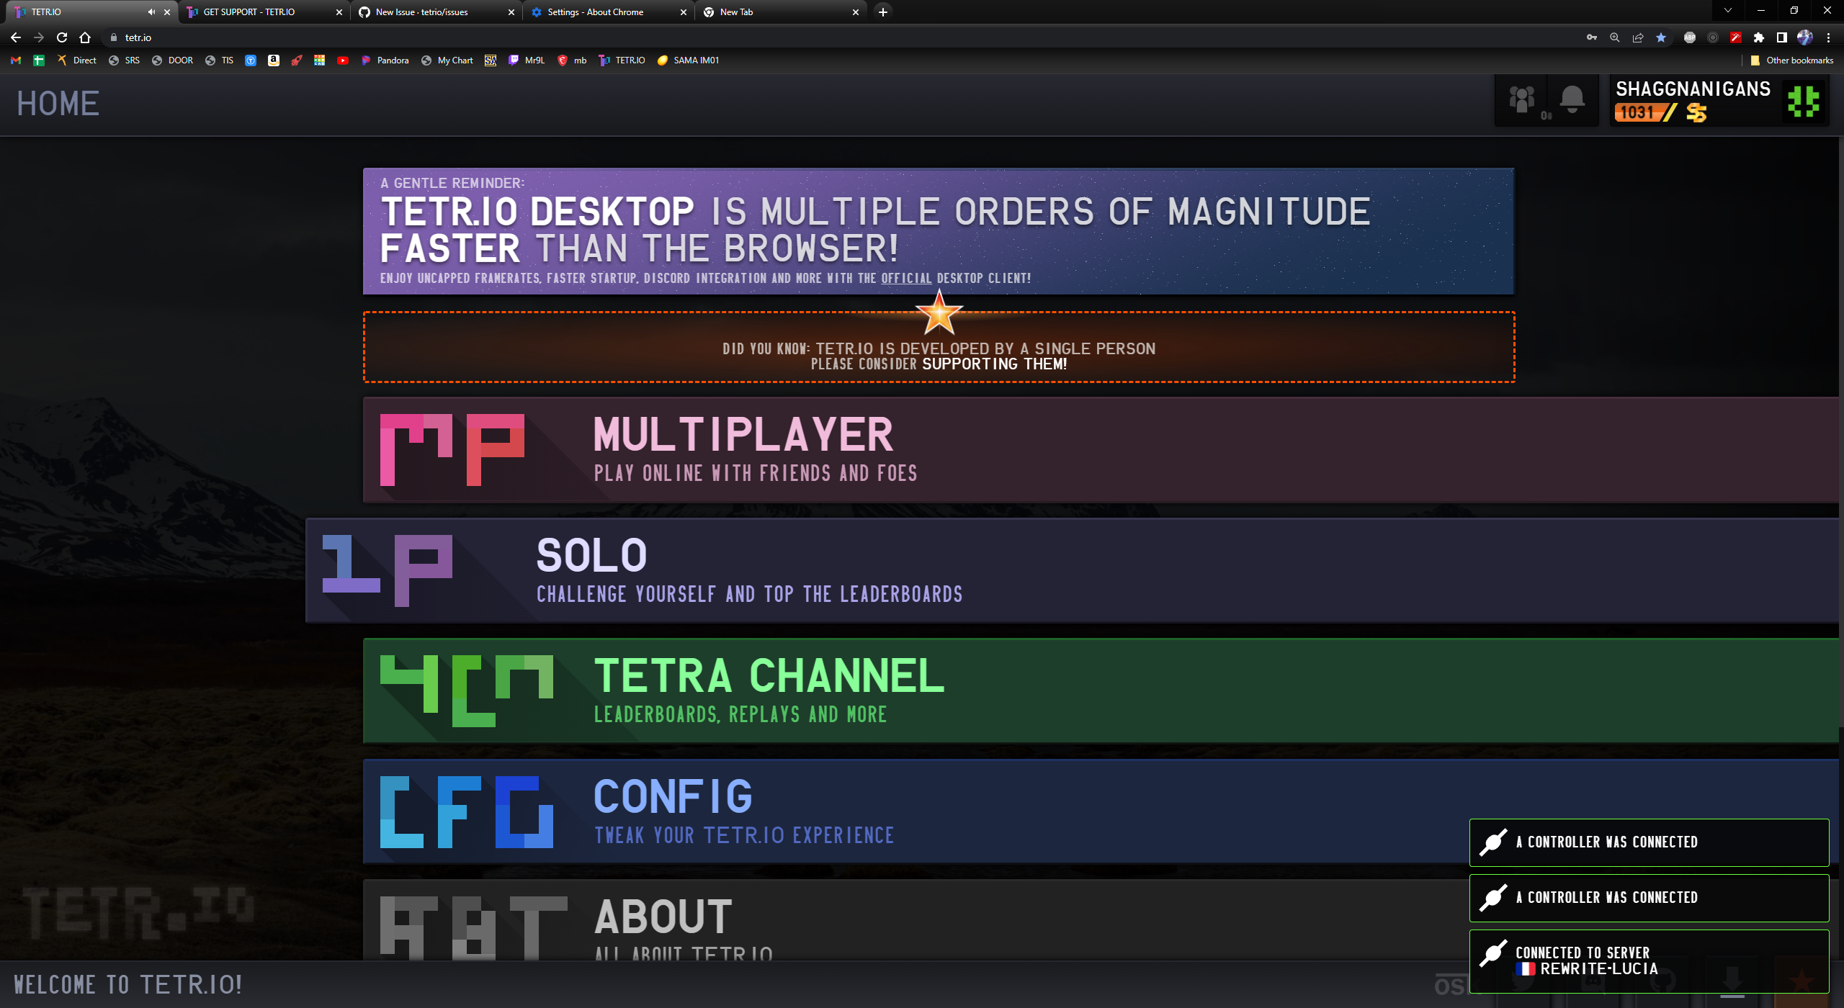
Task: Open the OFFICIAL desktop client link
Action: (x=906, y=279)
